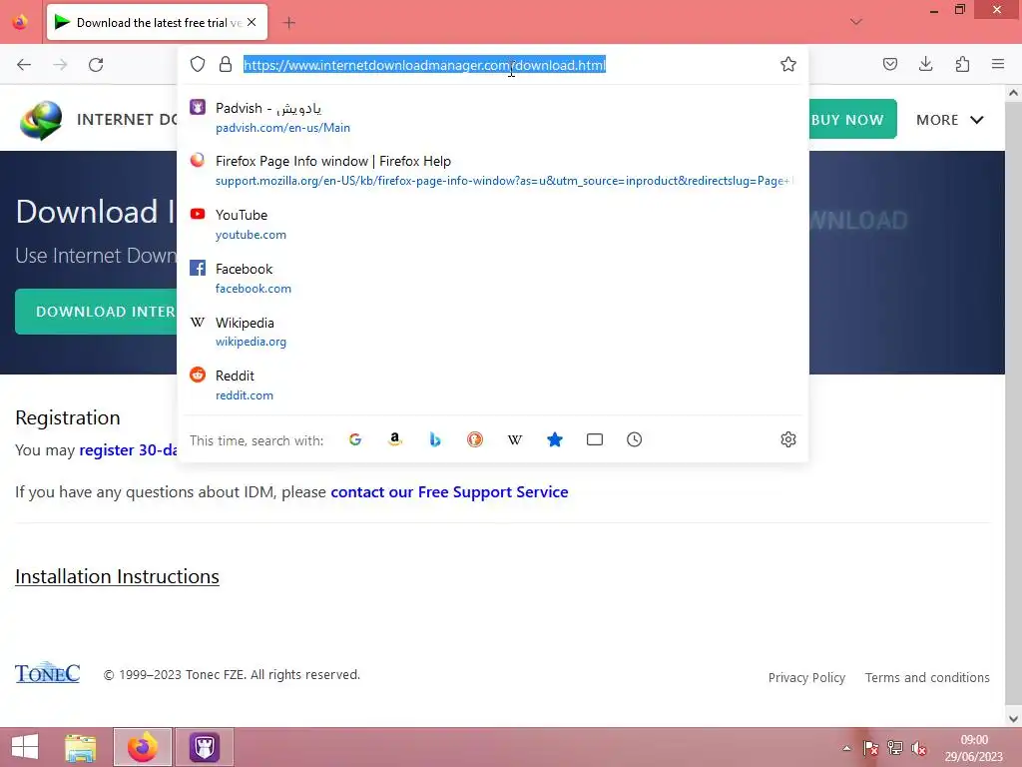1022x767 pixels.
Task: Open Padvish app from taskbar
Action: click(x=204, y=747)
